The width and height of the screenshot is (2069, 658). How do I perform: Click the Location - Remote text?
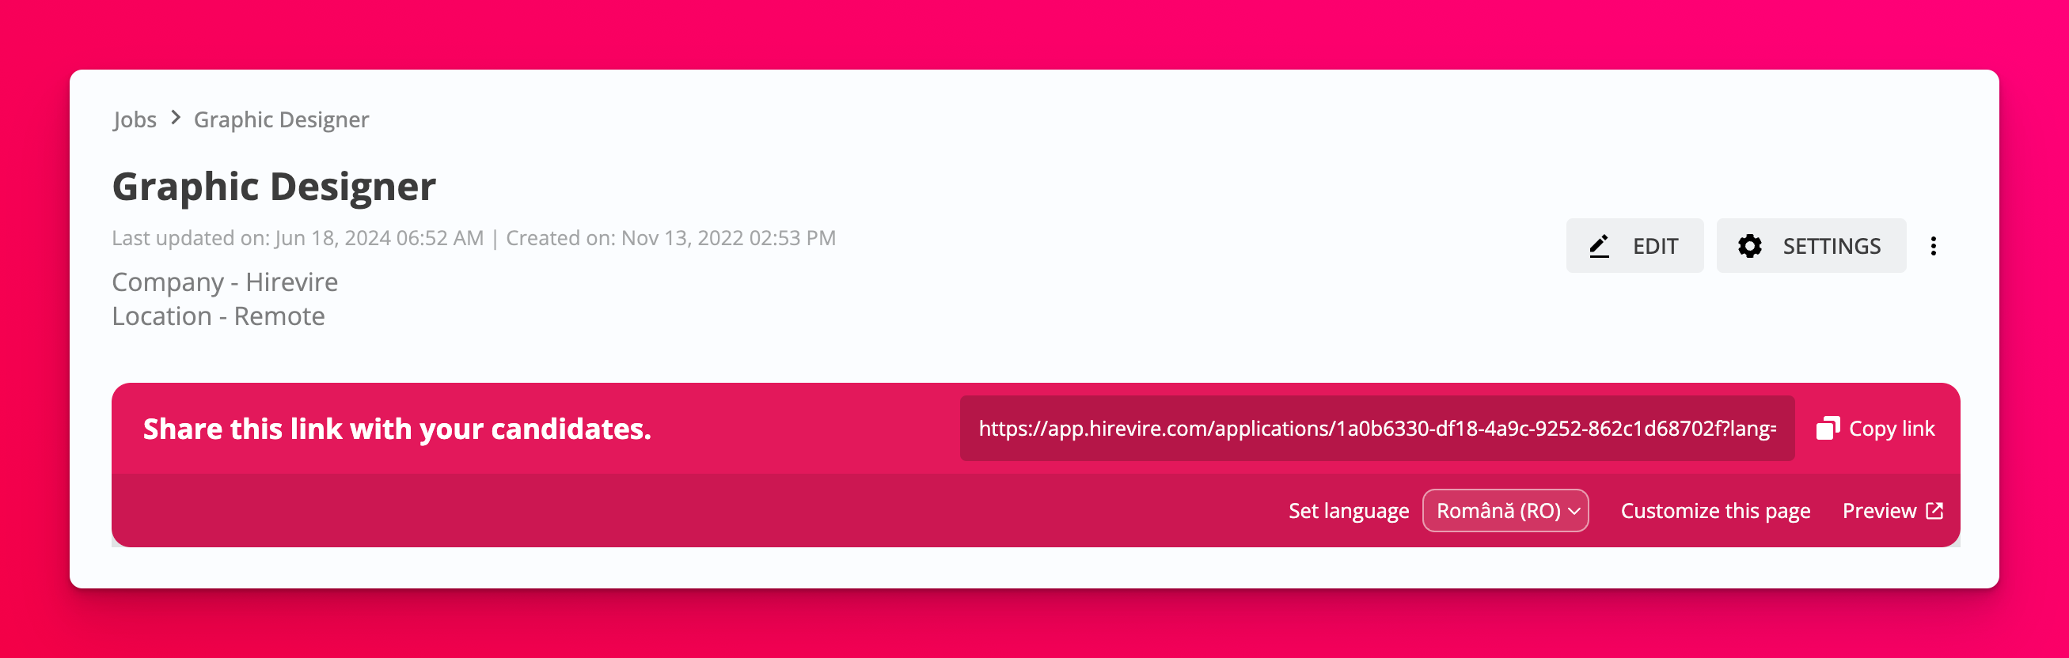[218, 316]
